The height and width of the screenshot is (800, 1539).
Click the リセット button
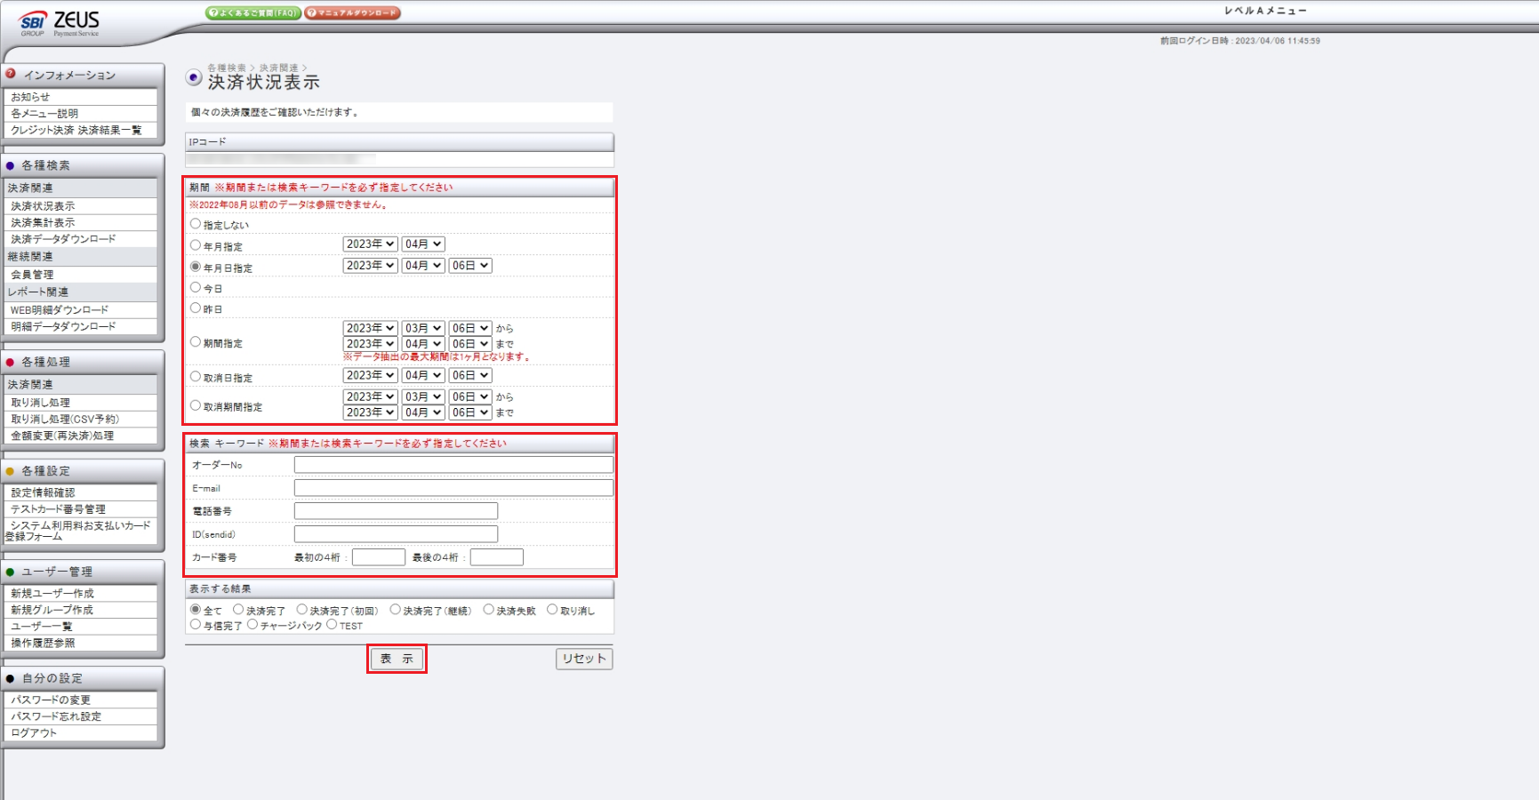pyautogui.click(x=584, y=659)
